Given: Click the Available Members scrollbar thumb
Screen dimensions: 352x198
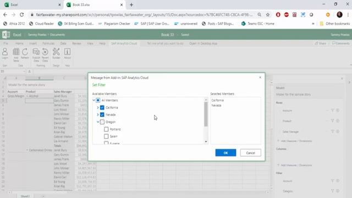Looking at the screenshot, I should 206,114.
